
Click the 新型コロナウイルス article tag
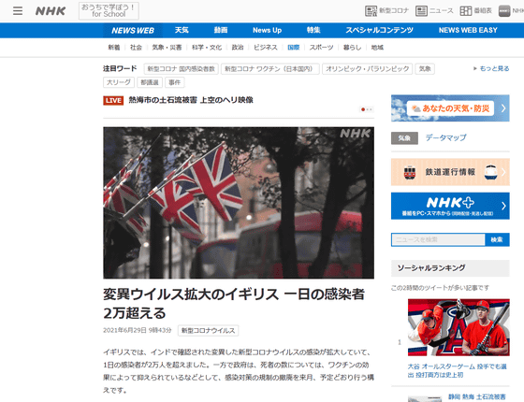coord(208,331)
